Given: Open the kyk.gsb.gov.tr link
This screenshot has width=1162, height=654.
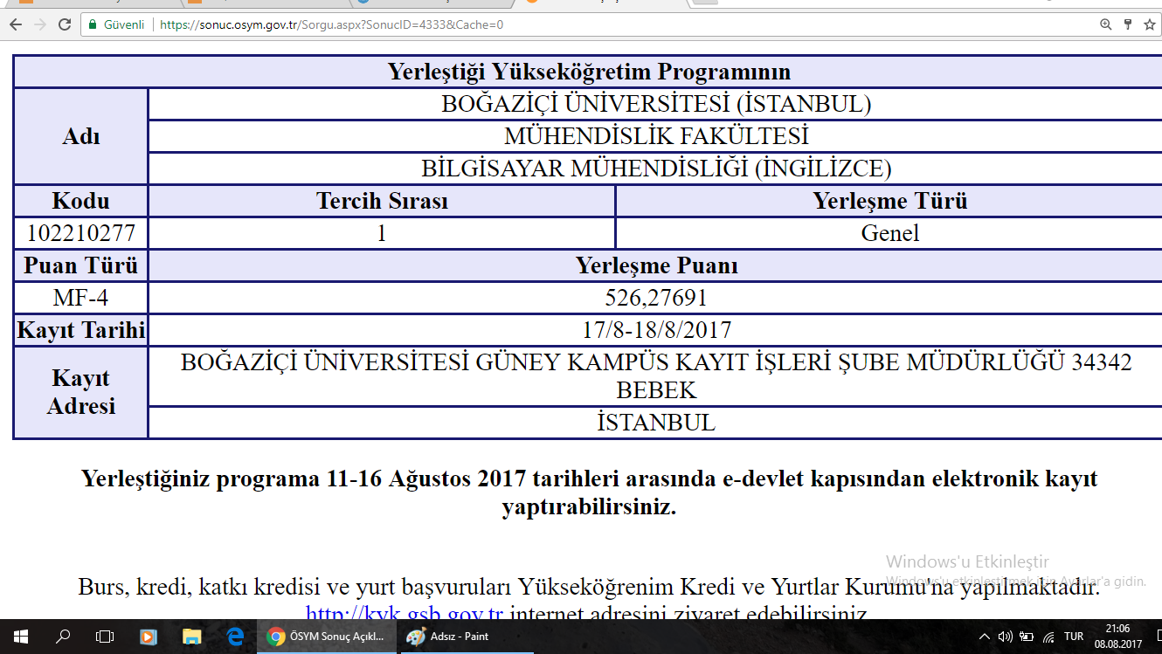Looking at the screenshot, I should coord(405,614).
